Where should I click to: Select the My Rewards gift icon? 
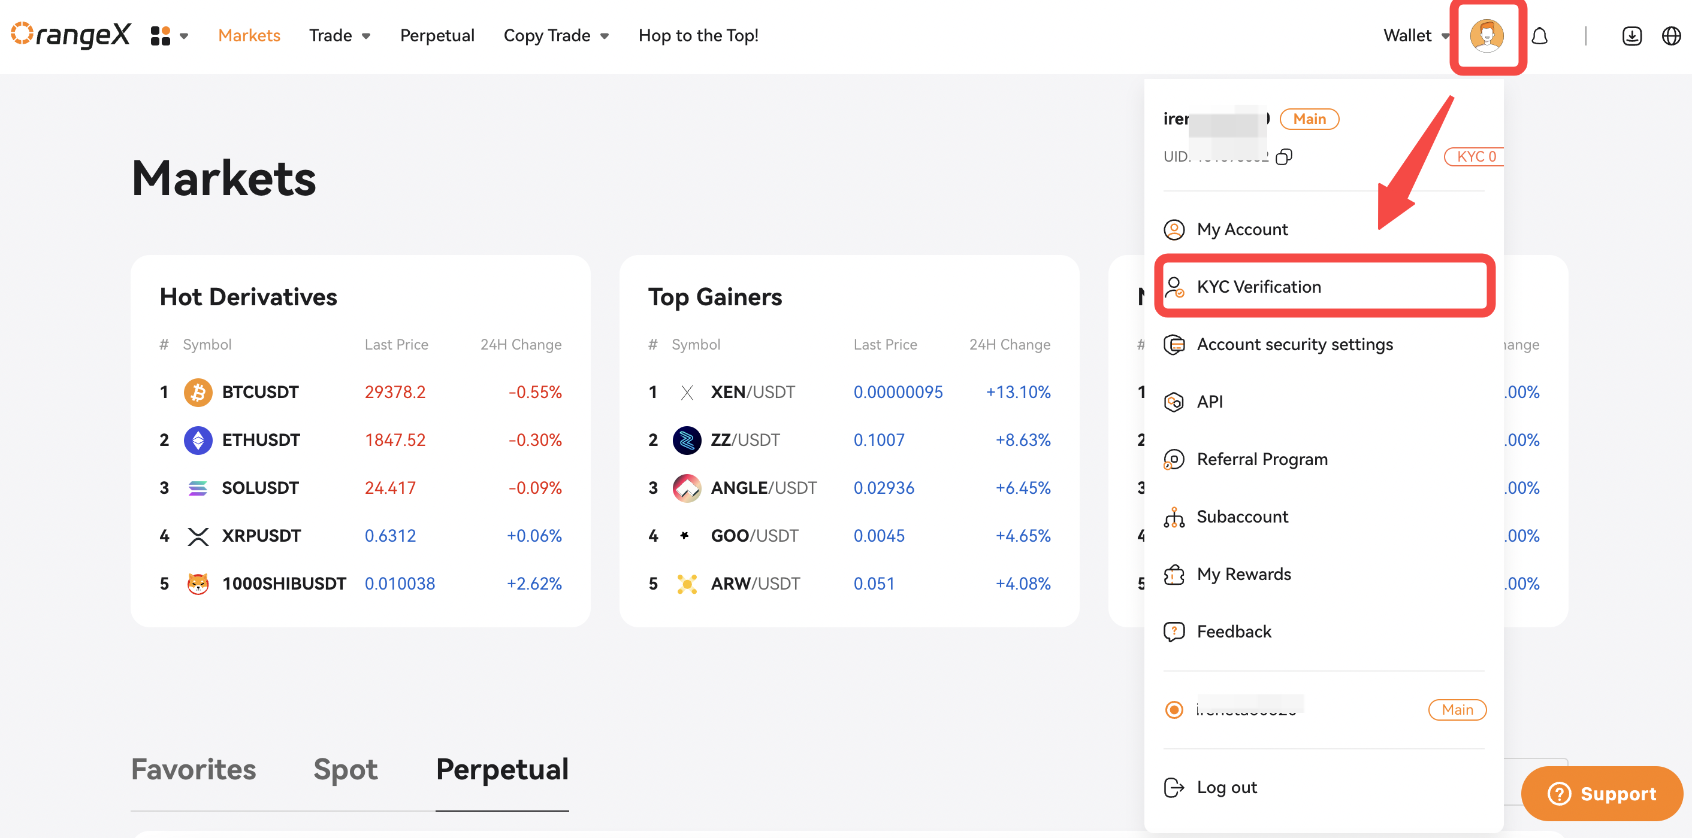point(1174,575)
